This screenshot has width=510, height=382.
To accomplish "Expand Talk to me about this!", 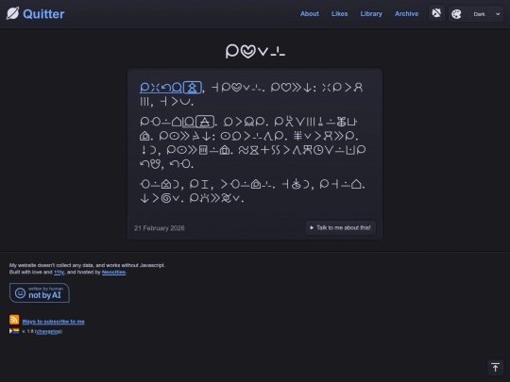I will (x=341, y=227).
